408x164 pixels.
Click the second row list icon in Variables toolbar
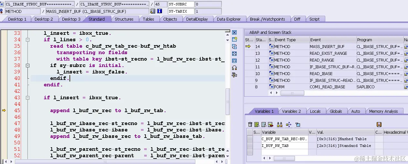pos(264,124)
